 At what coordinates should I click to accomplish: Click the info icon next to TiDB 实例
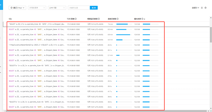[x=76, y=19]
